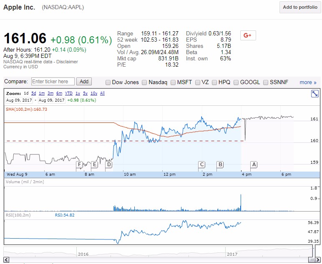Click the start date field Aug 09, 2017
This screenshot has height=264, width=322.
pos(19,100)
